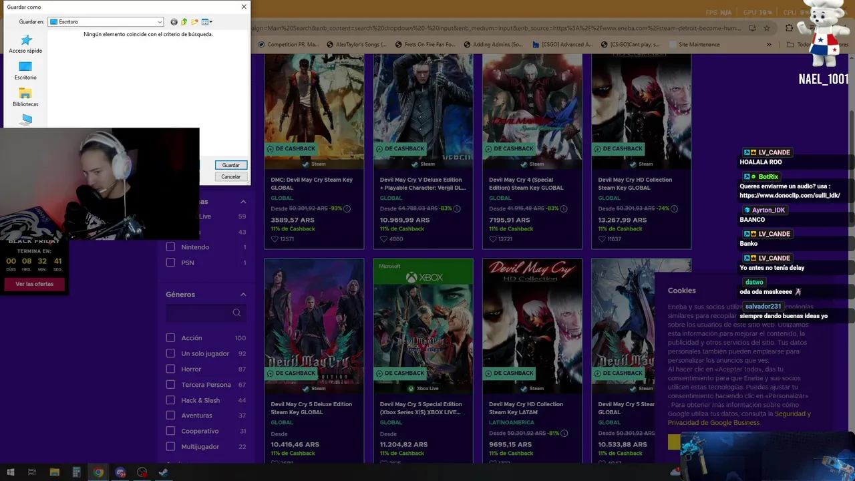Click 10.969,99 ARS price text

[x=405, y=220]
